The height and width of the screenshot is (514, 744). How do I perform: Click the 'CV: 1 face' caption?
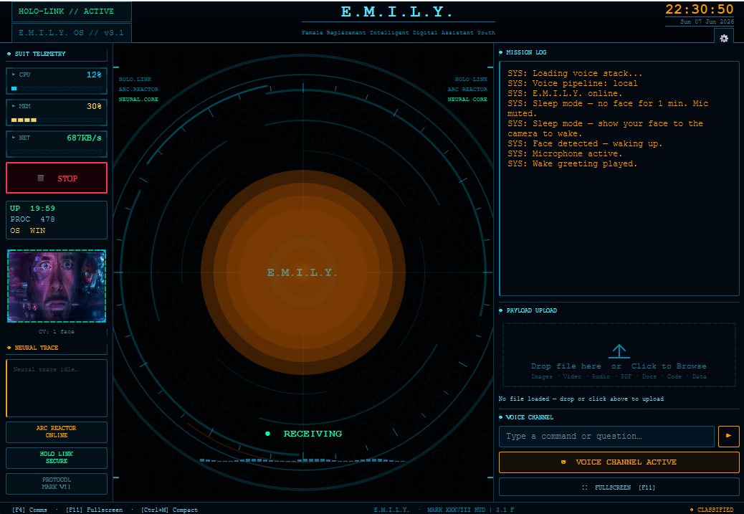pos(57,332)
